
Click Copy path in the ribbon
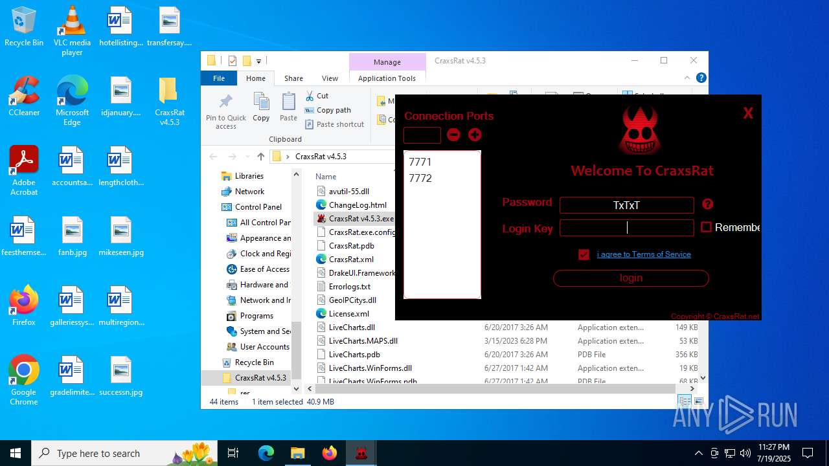point(328,110)
